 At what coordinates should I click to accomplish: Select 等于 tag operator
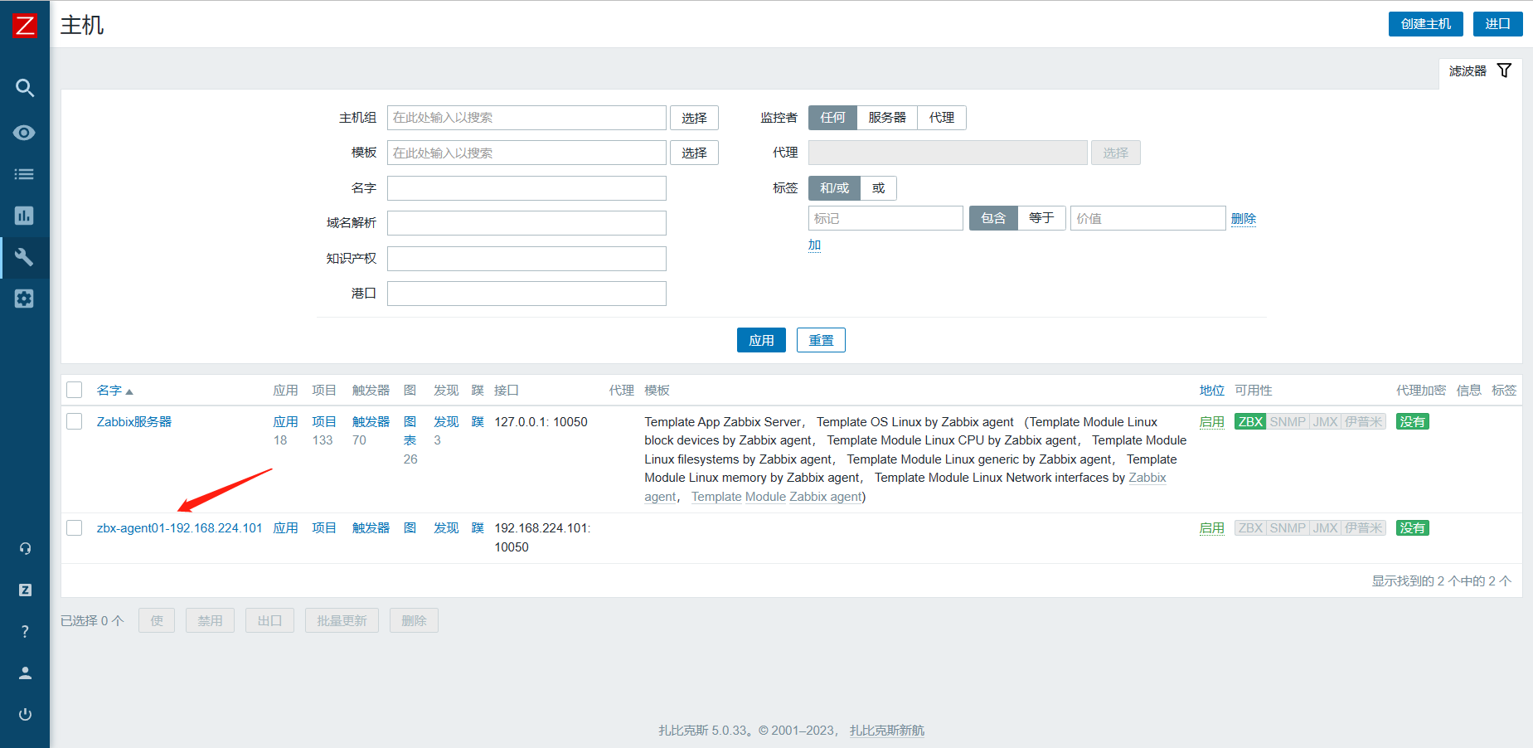(1041, 218)
